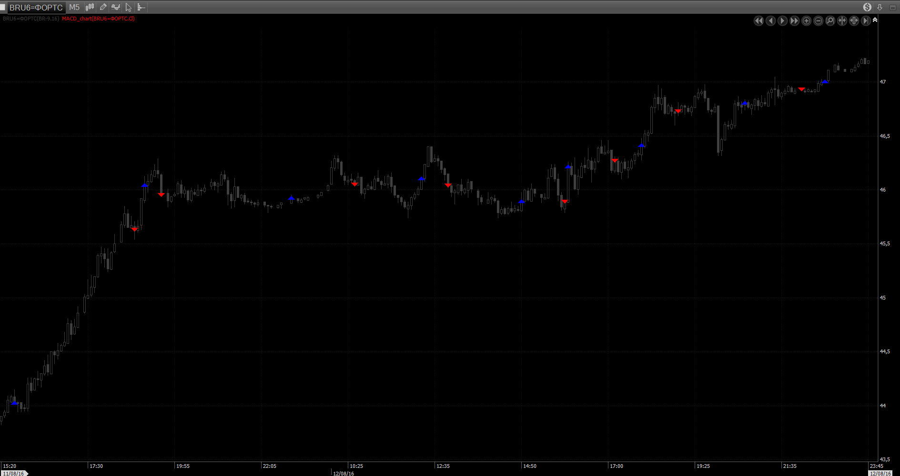Collapse the chart navigation toolbar with the double chevron

point(875,20)
